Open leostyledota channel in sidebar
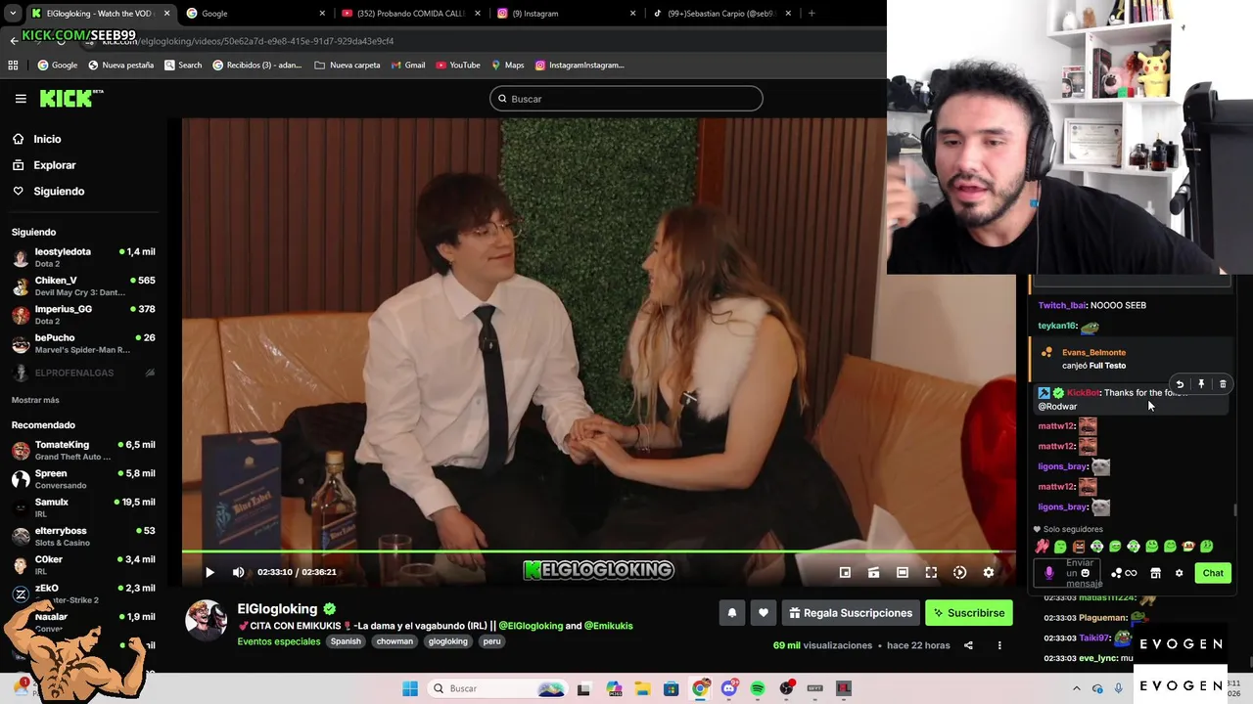The image size is (1253, 704). (x=83, y=257)
